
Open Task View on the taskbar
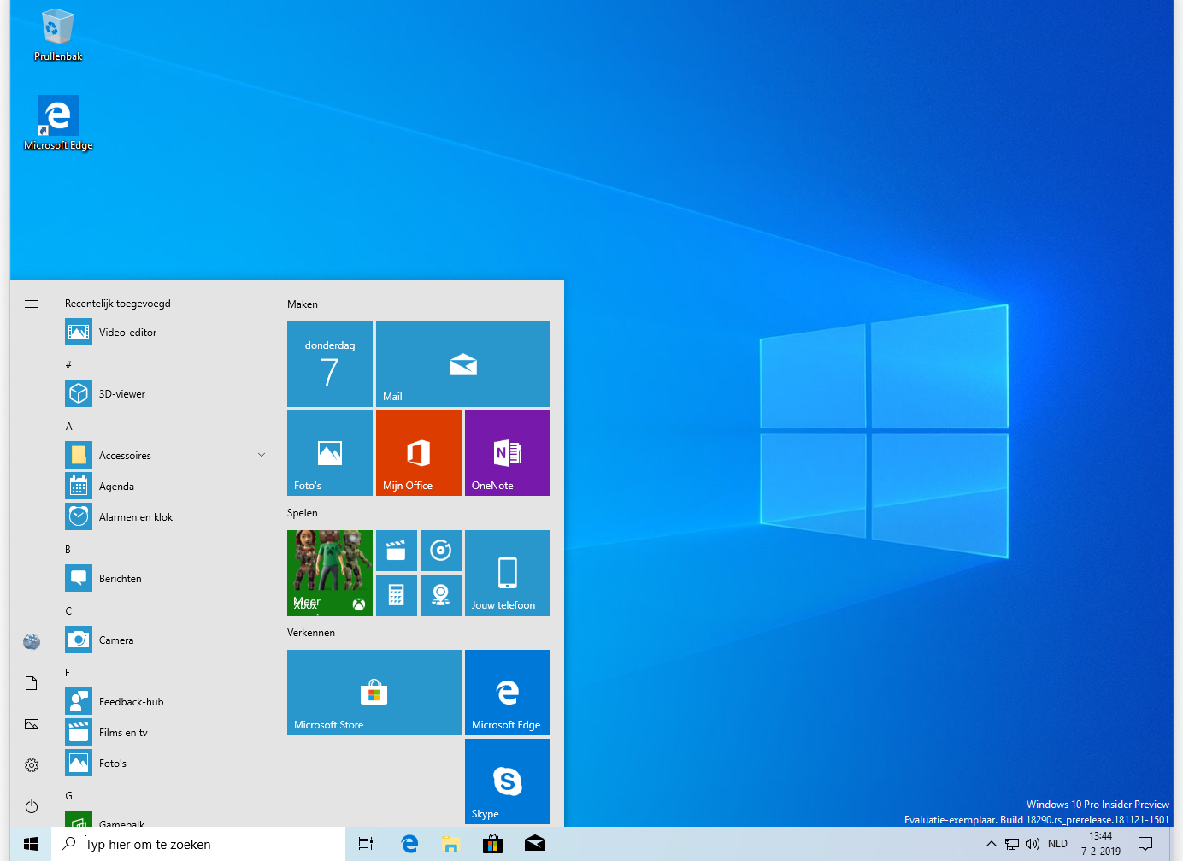[366, 844]
